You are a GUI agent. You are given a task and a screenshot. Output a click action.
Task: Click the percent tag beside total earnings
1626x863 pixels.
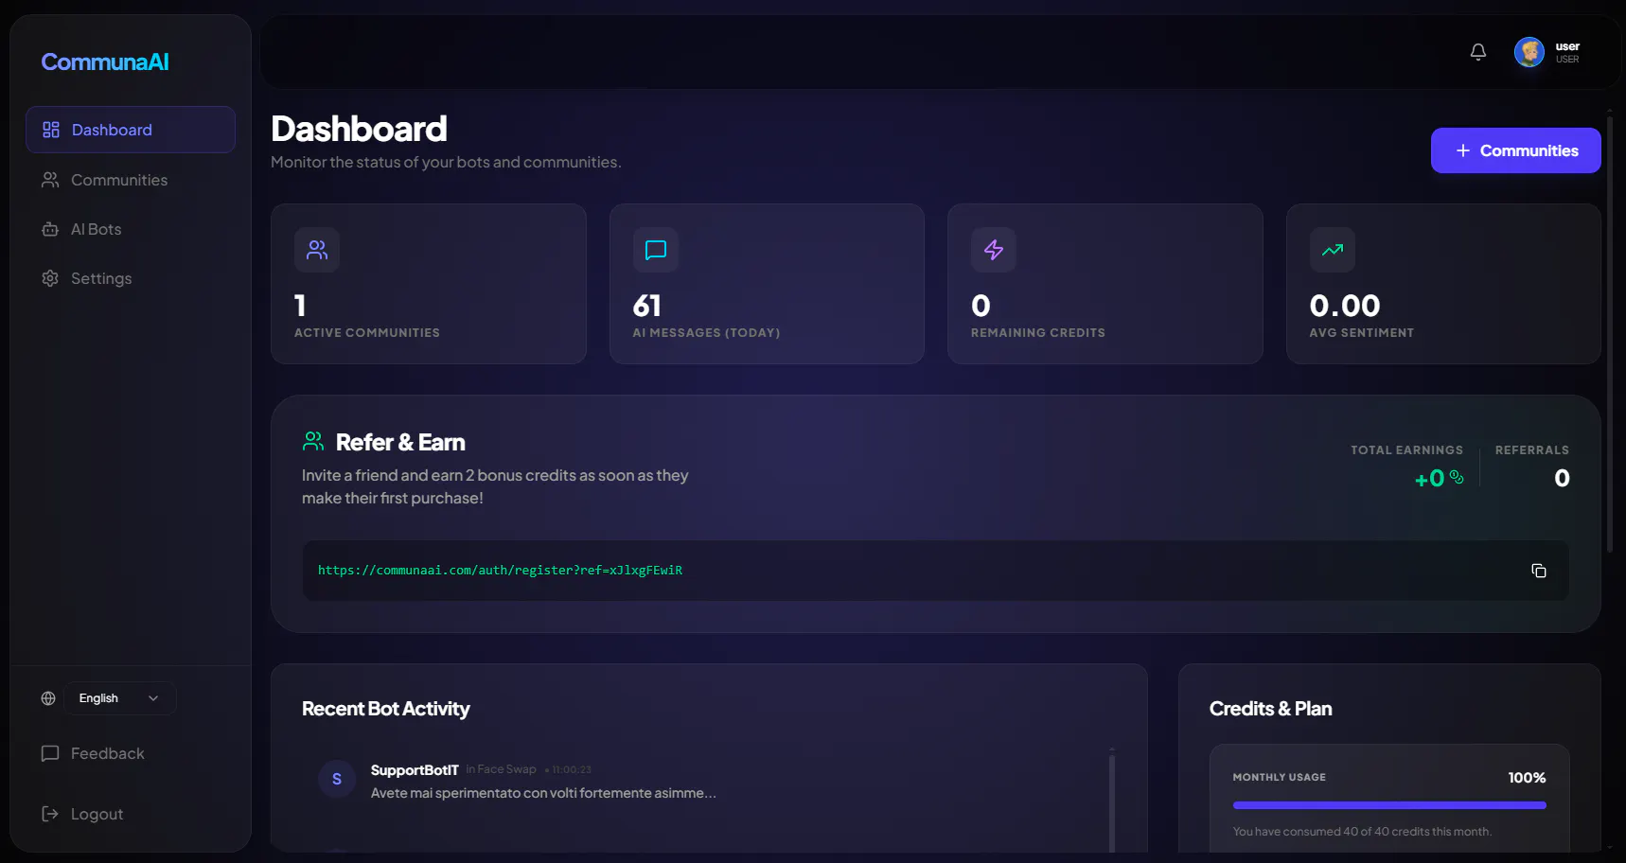pyautogui.click(x=1457, y=477)
